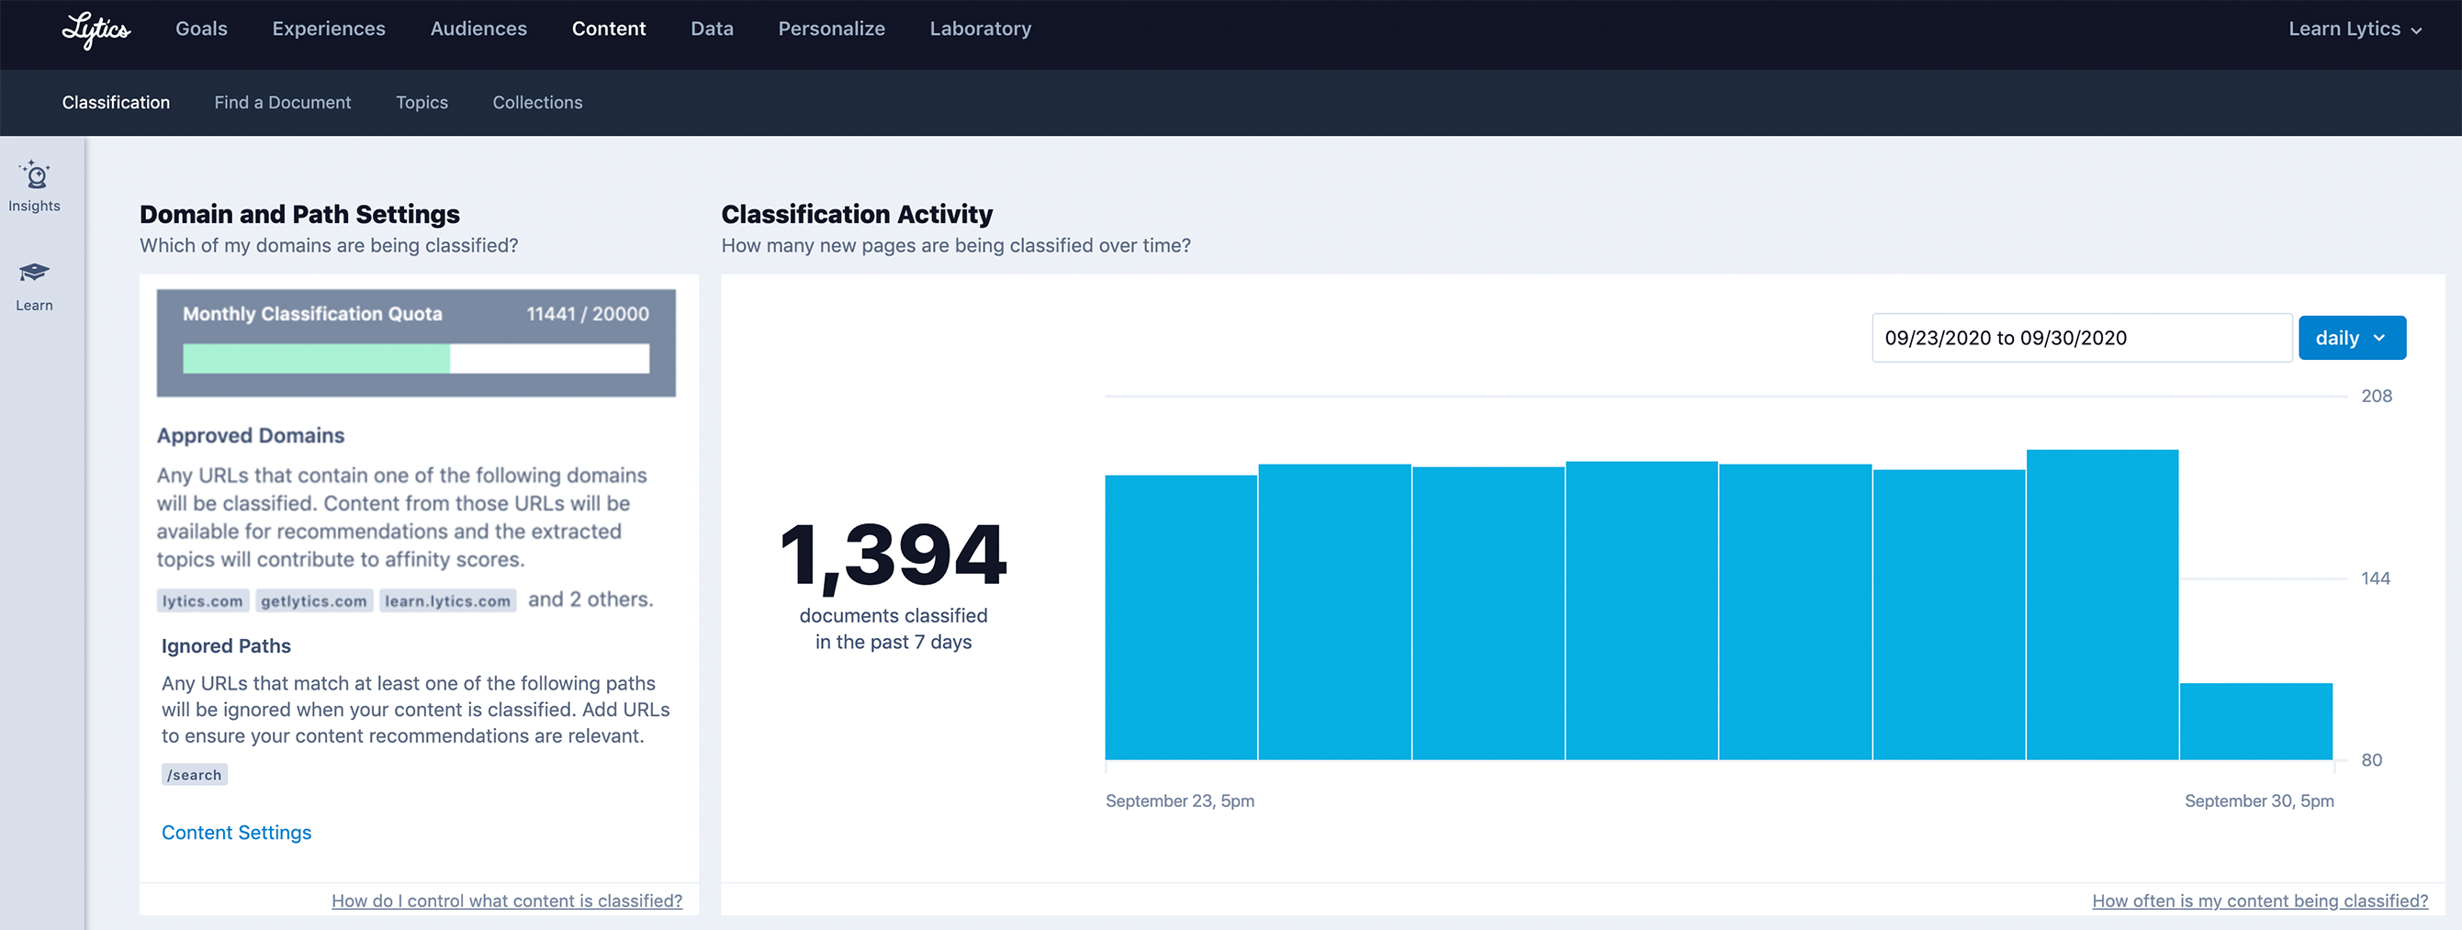Viewport: 2462px width, 930px height.
Task: Click the Domain and Path Settings heading
Action: [299, 214]
